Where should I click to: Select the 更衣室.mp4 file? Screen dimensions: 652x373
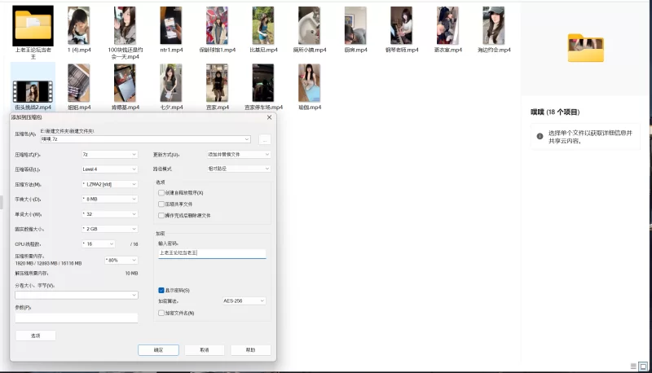[x=447, y=26]
